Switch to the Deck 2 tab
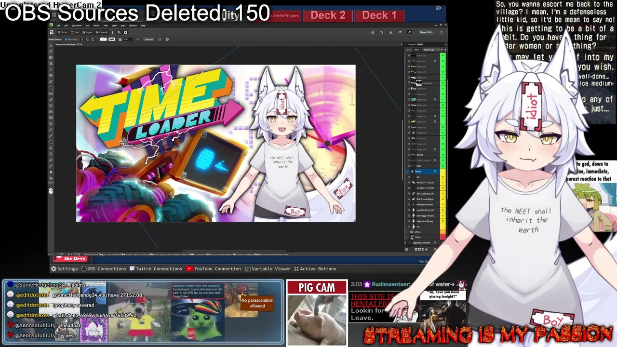The height and width of the screenshot is (347, 617). pos(328,15)
